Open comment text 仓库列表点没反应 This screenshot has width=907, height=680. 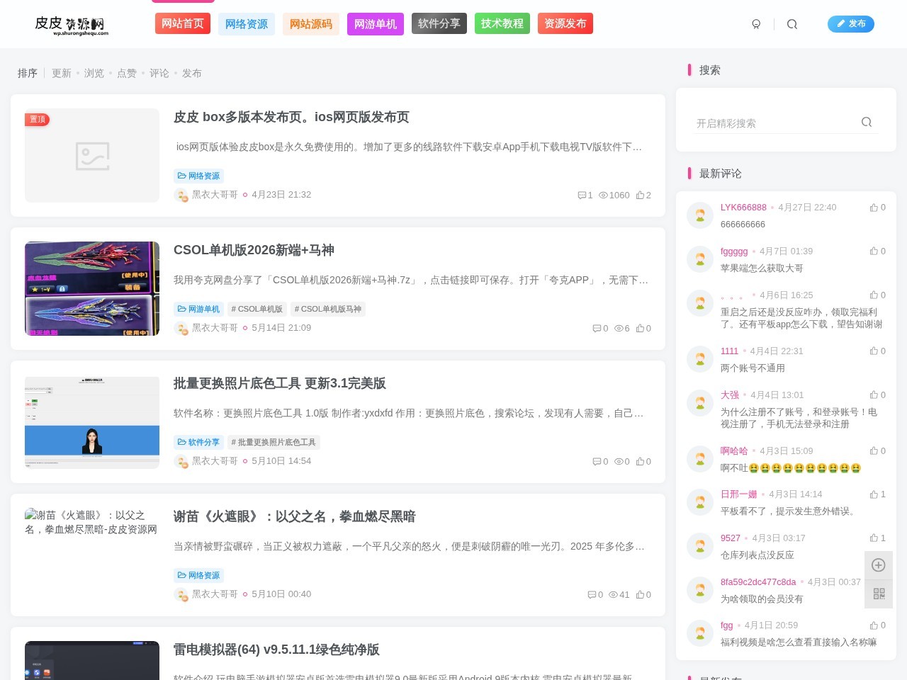pyautogui.click(x=757, y=555)
